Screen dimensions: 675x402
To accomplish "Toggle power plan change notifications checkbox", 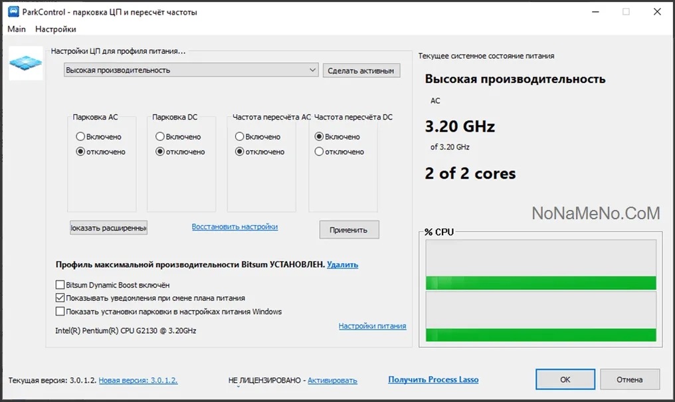I will tap(60, 298).
